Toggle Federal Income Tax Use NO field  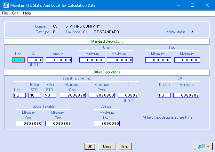[19, 95]
